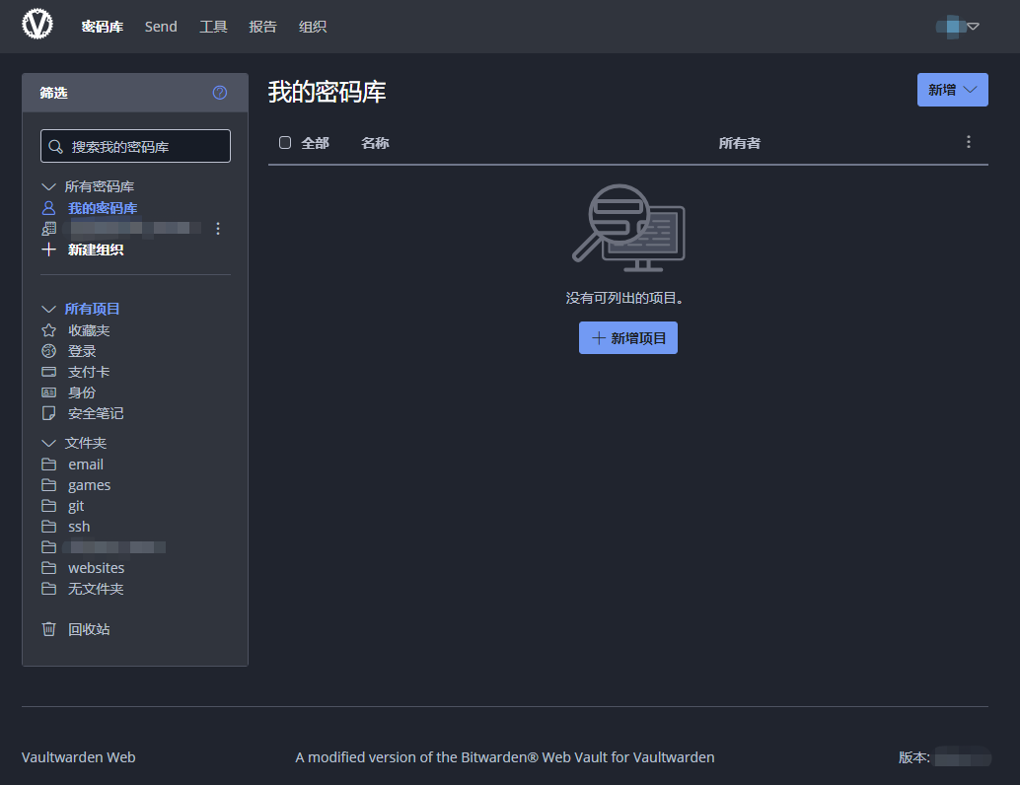Screen dimensions: 1020x785
Task: Click the Vaultwarden logo icon
Action: click(37, 25)
